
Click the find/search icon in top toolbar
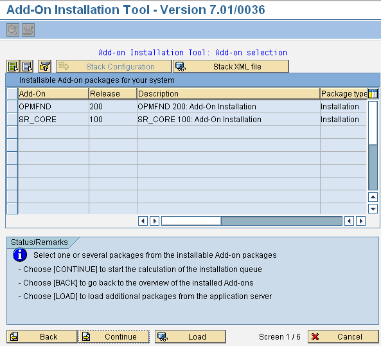coord(13,30)
